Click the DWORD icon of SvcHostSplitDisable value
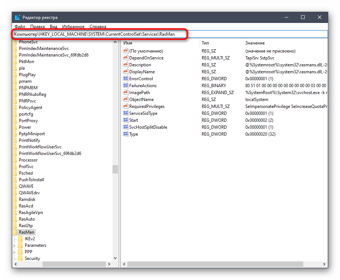340x280 pixels. tap(126, 127)
